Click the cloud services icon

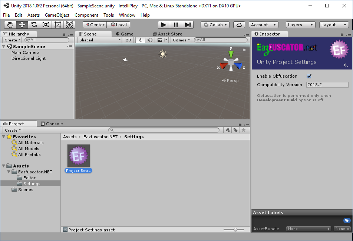(x=239, y=24)
